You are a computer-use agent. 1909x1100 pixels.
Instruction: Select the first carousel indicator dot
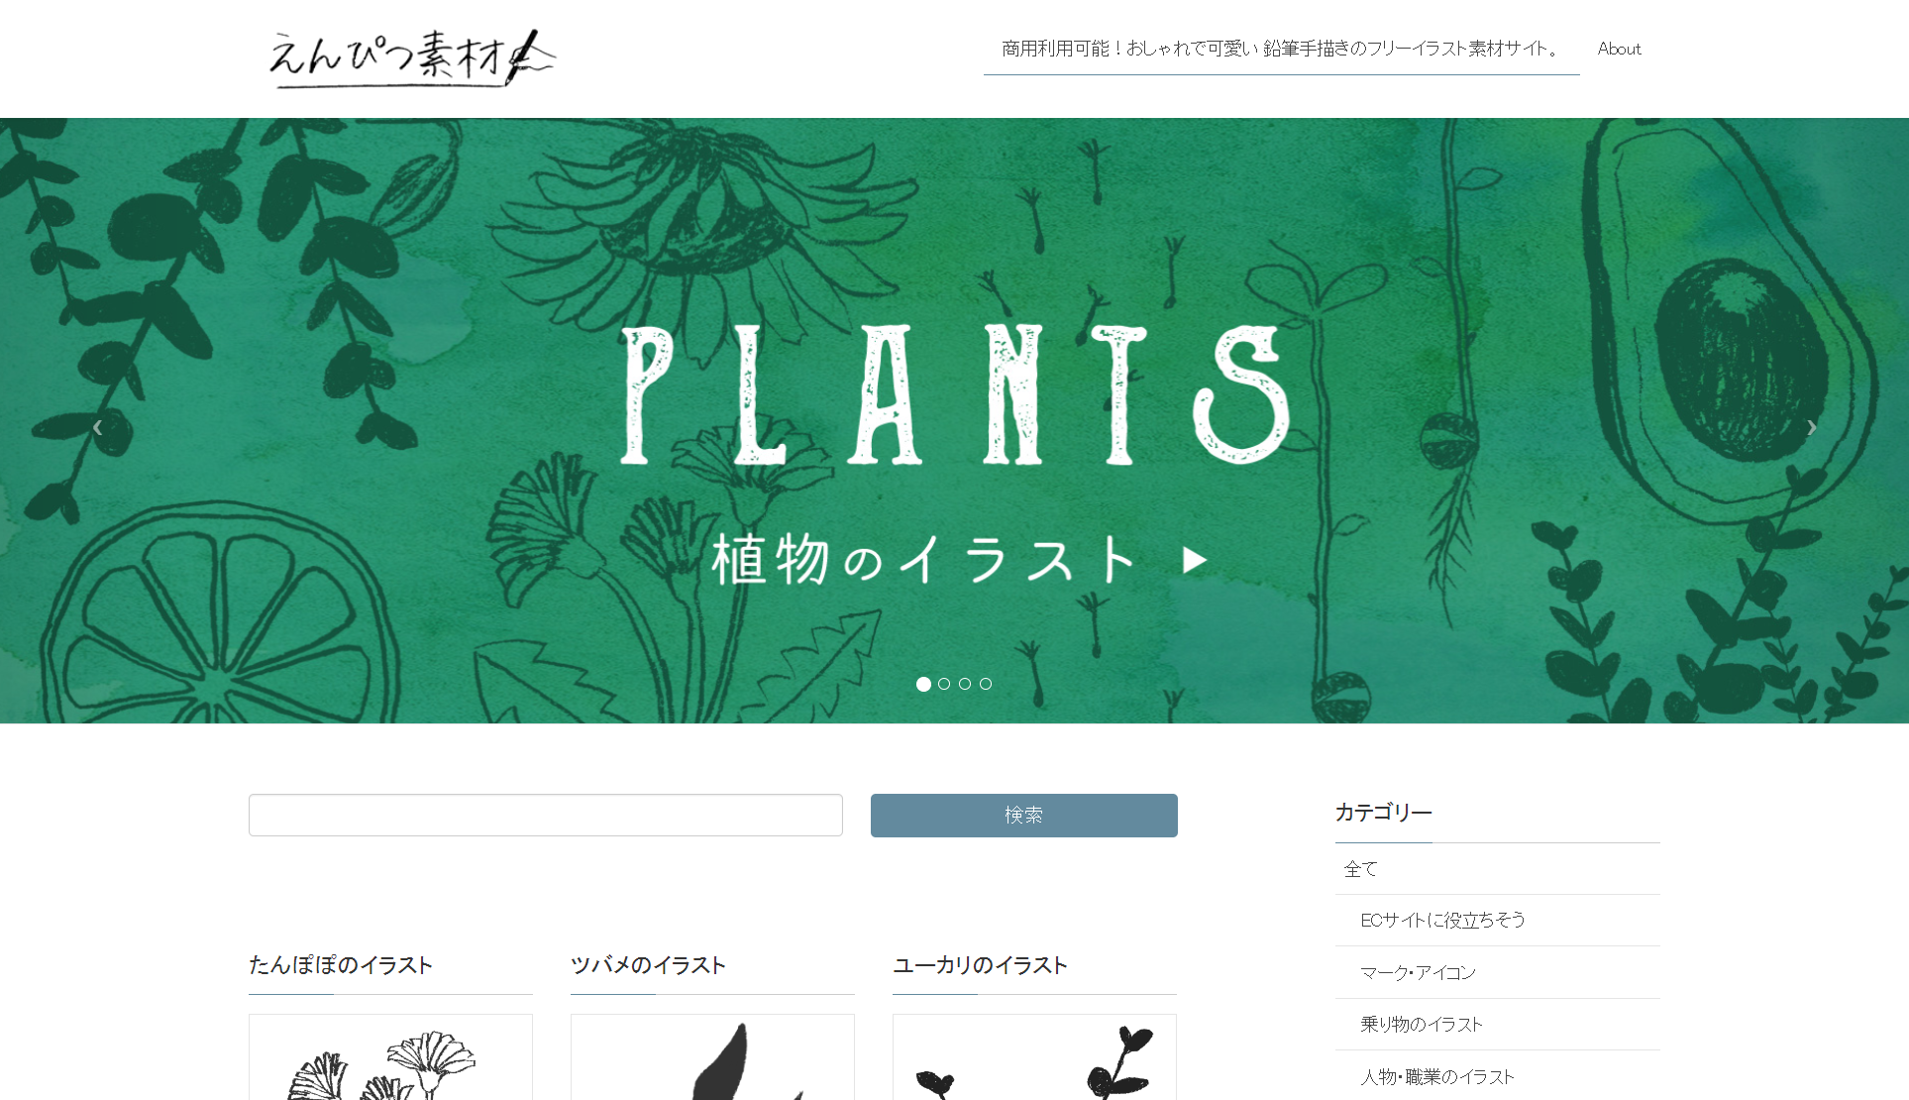923,684
